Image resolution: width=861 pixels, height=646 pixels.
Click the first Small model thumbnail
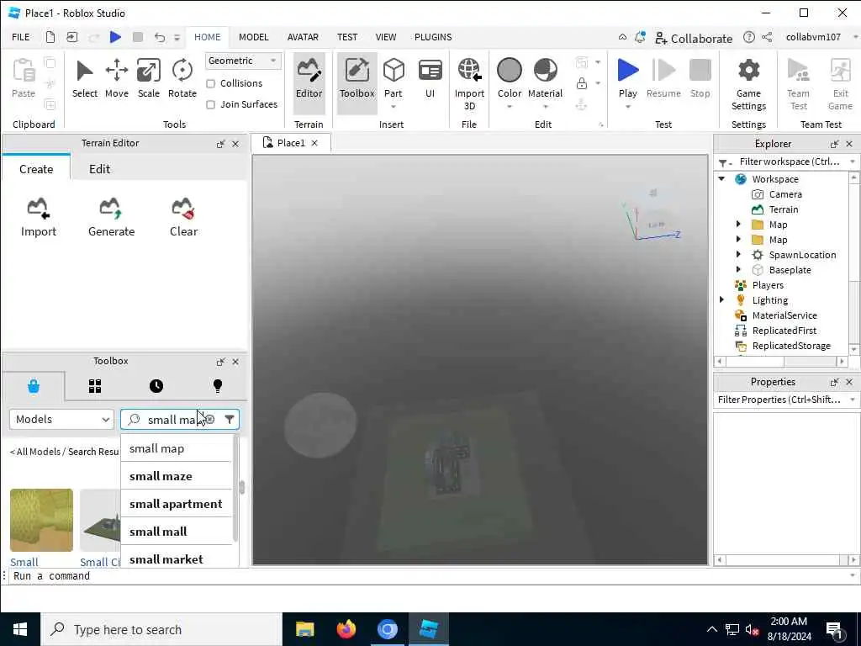coord(41,520)
